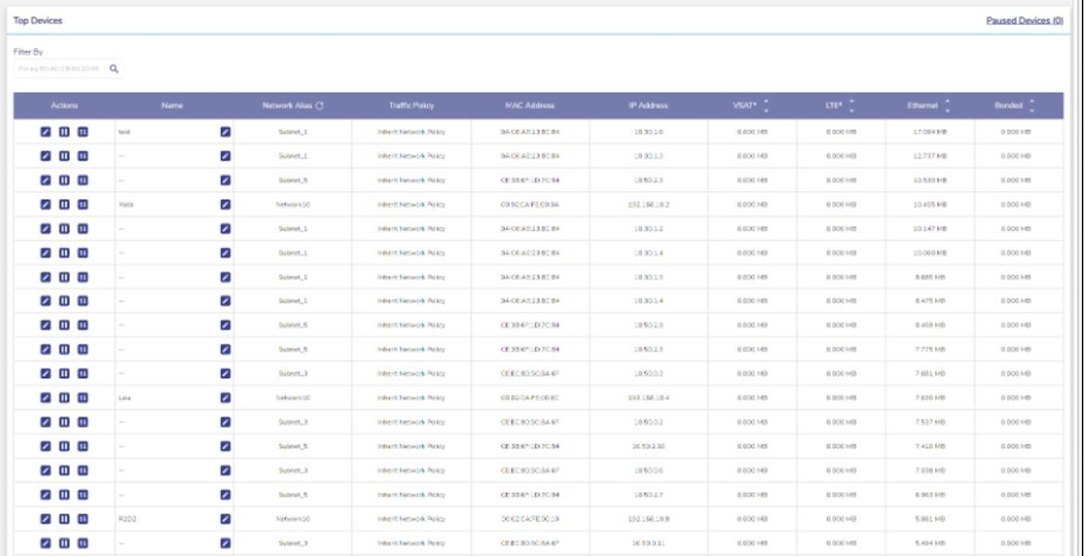The height and width of the screenshot is (556, 1085).
Task: Click the first edit action icon in test row
Action: click(x=45, y=131)
